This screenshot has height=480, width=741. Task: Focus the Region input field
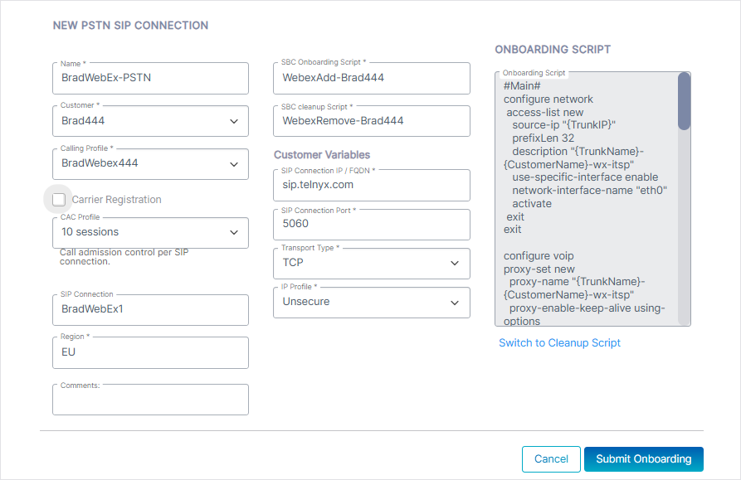coord(150,352)
